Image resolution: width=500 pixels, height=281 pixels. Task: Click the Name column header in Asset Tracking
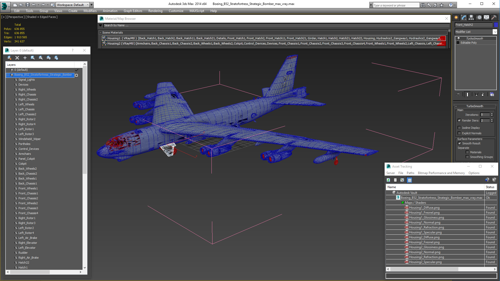pyautogui.click(x=435, y=187)
